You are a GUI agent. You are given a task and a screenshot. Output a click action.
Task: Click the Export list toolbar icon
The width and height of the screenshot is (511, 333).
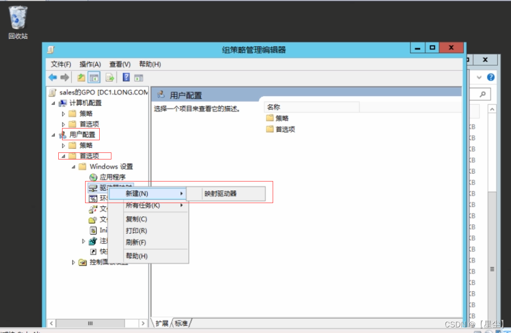110,77
